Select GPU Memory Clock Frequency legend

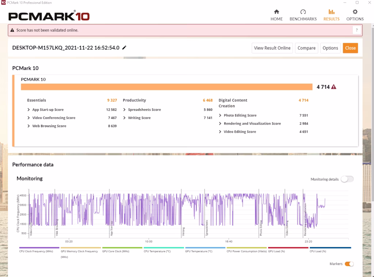tap(81, 253)
